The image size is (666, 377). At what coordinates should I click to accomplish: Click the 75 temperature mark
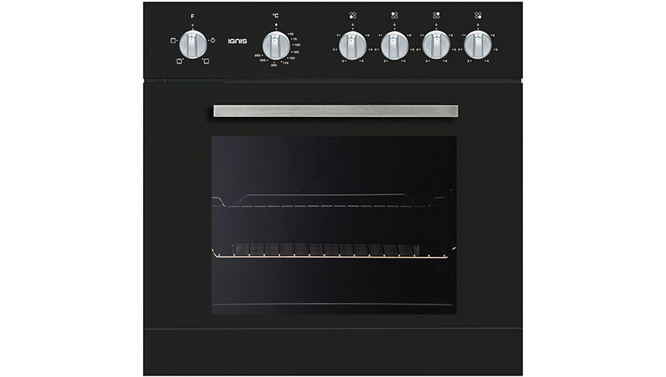pos(295,39)
